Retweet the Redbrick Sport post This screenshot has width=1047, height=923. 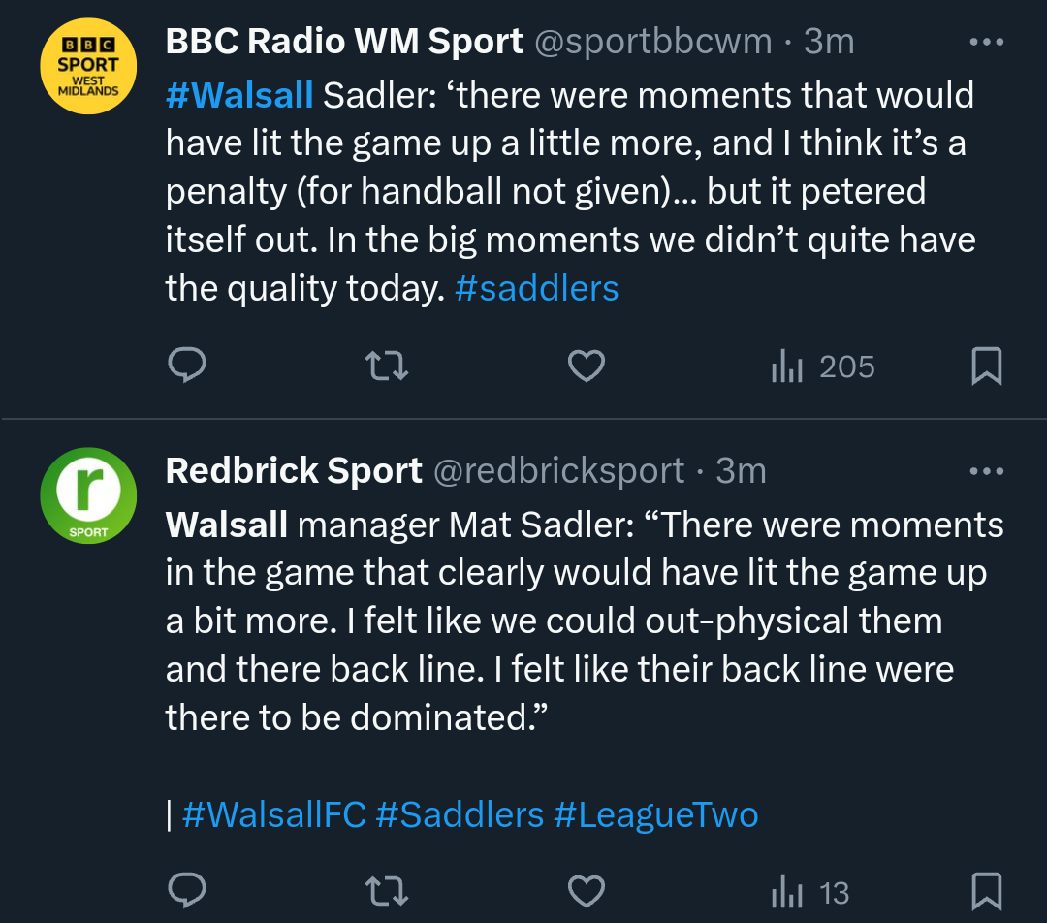(386, 892)
